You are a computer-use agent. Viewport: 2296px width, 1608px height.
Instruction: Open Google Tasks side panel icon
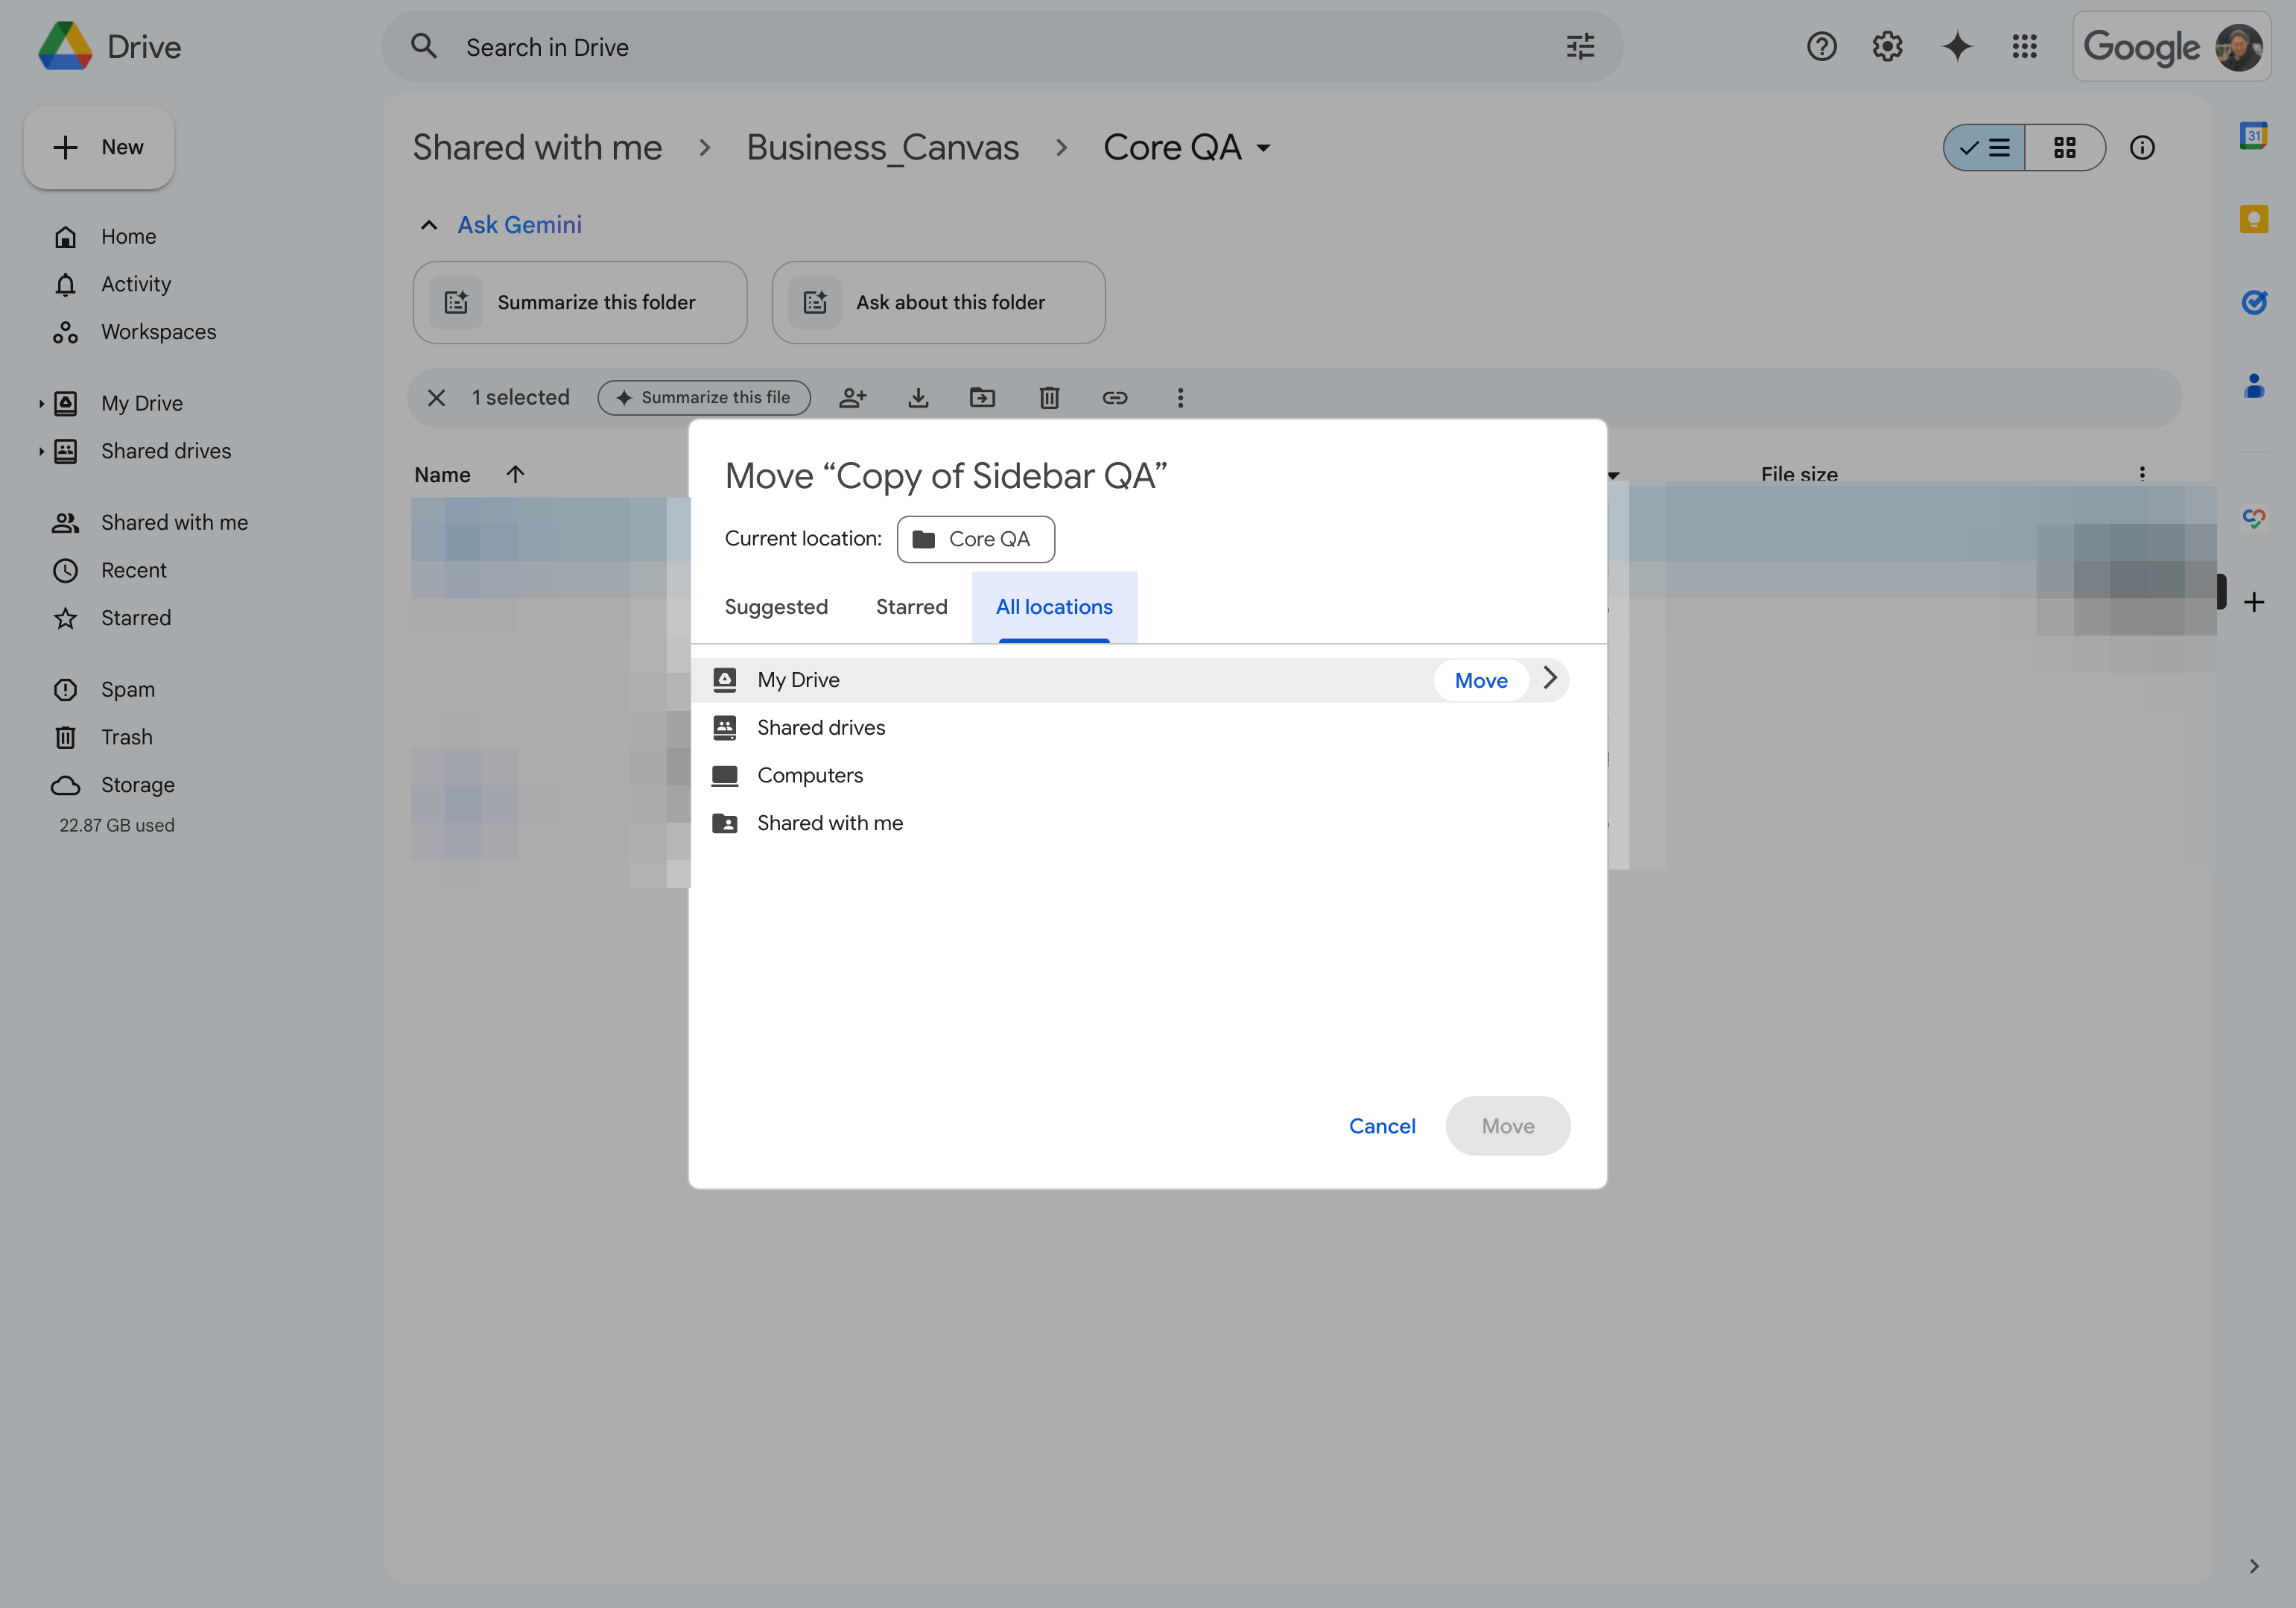pos(2253,302)
